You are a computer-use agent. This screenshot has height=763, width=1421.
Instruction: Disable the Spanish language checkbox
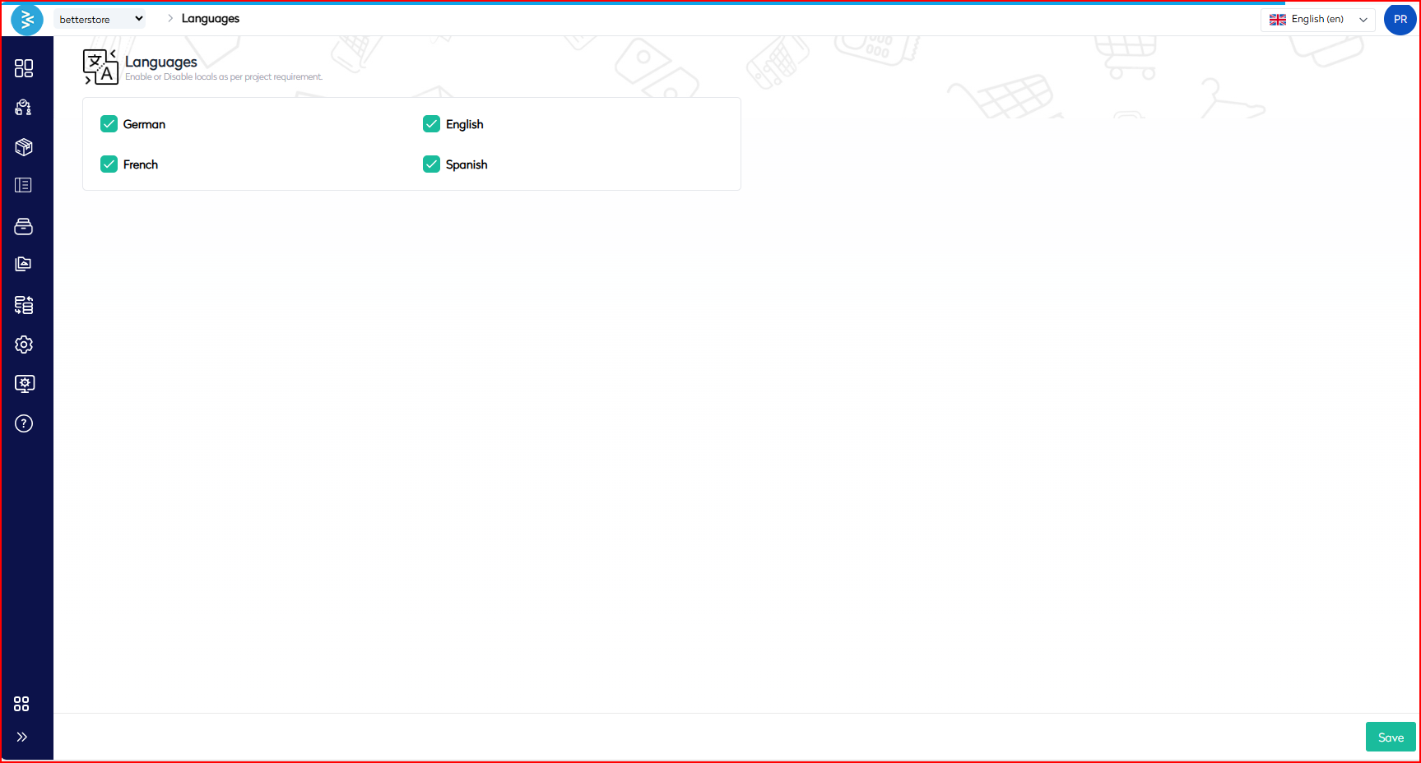(x=432, y=164)
